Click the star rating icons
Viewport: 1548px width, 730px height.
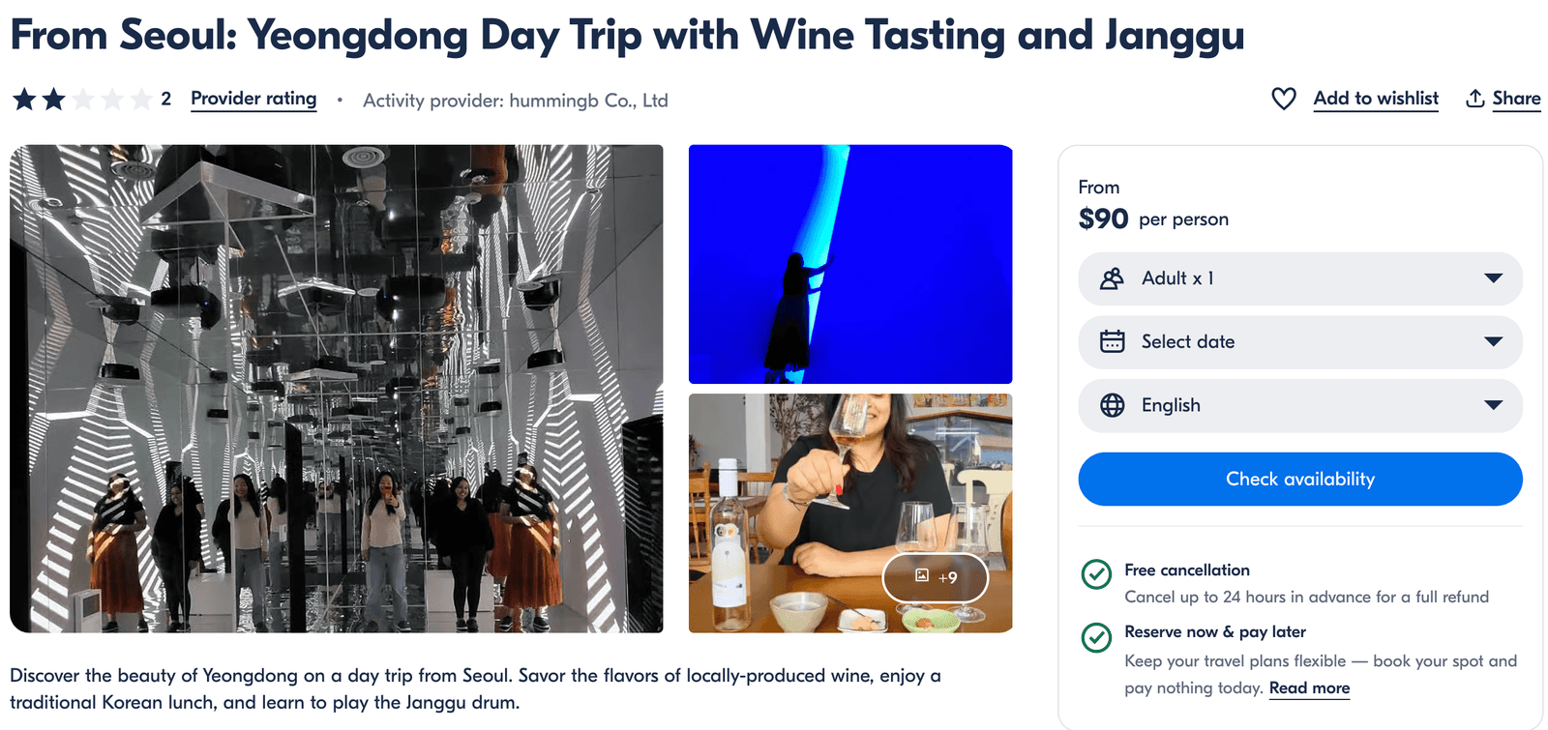pos(82,99)
